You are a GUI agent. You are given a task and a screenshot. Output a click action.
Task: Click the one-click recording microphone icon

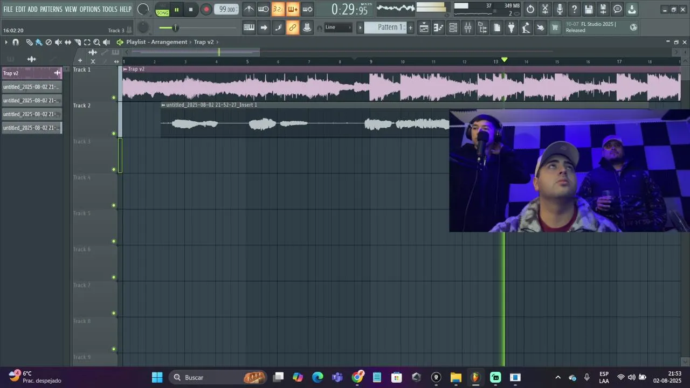tap(560, 9)
